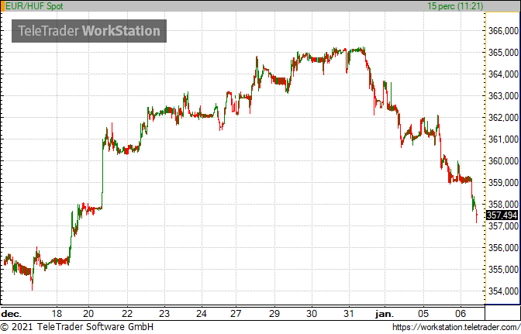Click the date label 06 on time axis

coord(461,314)
